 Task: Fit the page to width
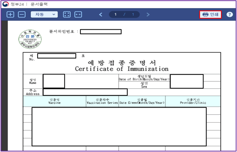[78, 15]
